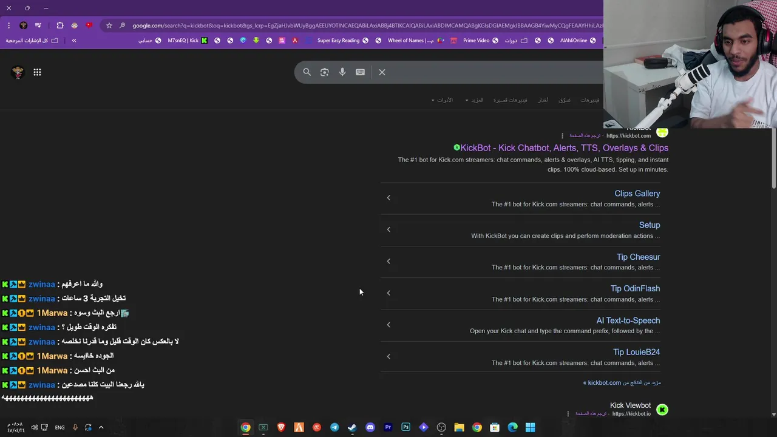Expand the Tip OdinFlash row chevron

pyautogui.click(x=388, y=293)
